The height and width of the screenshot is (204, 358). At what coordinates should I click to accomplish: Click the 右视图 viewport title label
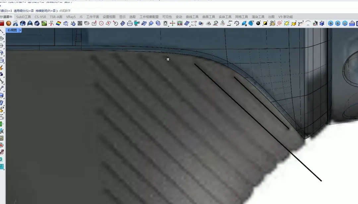[x=12, y=30]
